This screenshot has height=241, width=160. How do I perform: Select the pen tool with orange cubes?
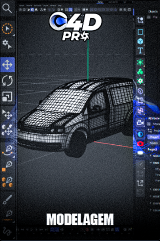pos(7,182)
